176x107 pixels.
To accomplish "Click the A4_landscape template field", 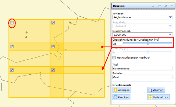I will click(x=142, y=17).
